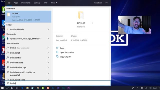Click the large BTNHD folder icon in the preview pane
The width and height of the screenshot is (160, 90).
pyautogui.click(x=81, y=15)
